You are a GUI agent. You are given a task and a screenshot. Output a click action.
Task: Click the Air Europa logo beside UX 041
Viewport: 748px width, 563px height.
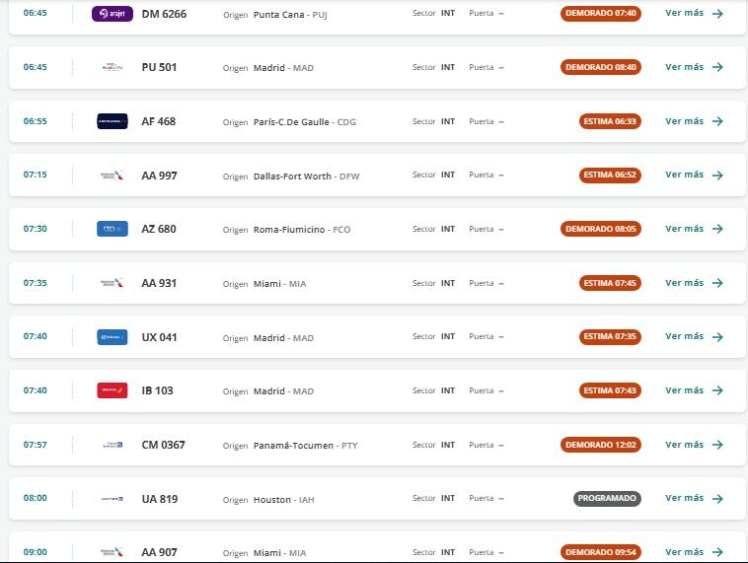tap(112, 337)
